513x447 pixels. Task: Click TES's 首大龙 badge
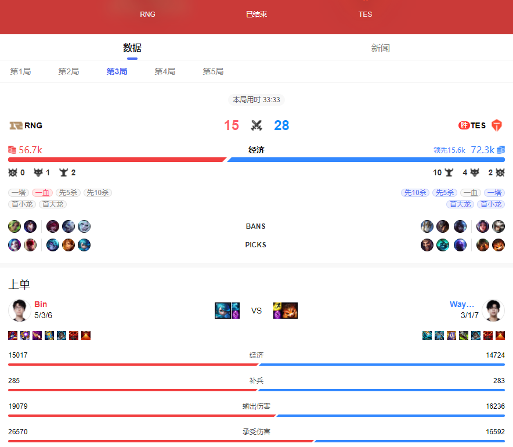click(x=460, y=204)
